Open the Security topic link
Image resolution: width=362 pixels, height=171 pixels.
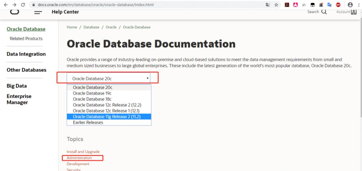pos(74,170)
